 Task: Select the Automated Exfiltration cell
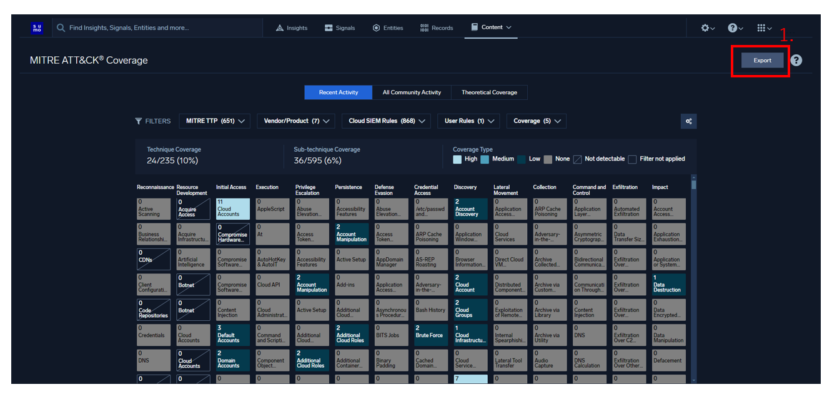tap(630, 209)
